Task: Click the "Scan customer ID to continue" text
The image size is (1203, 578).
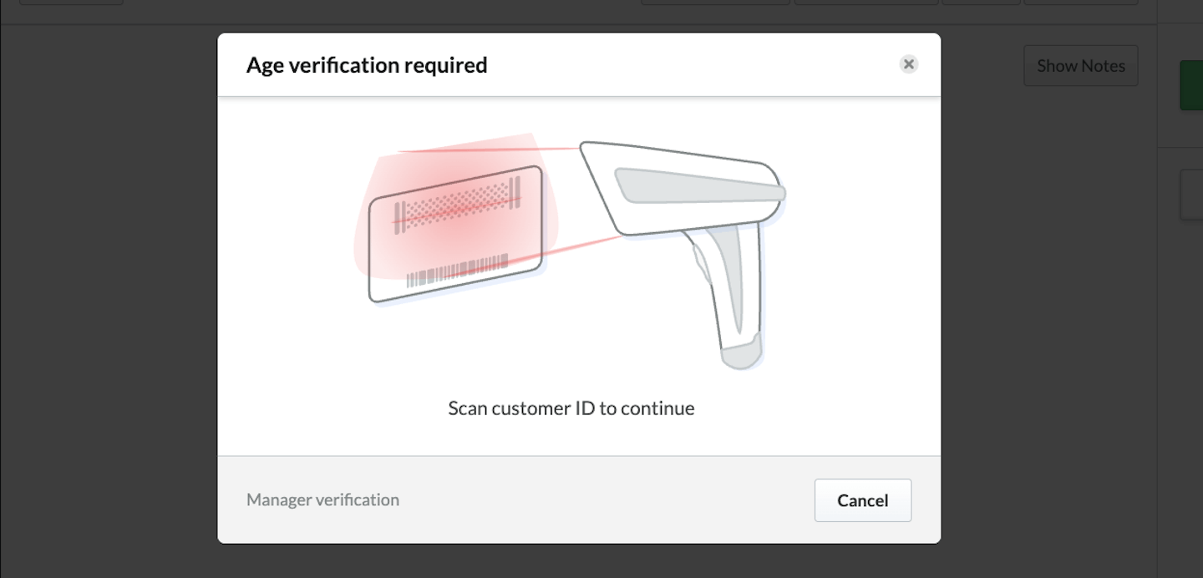Action: click(571, 408)
